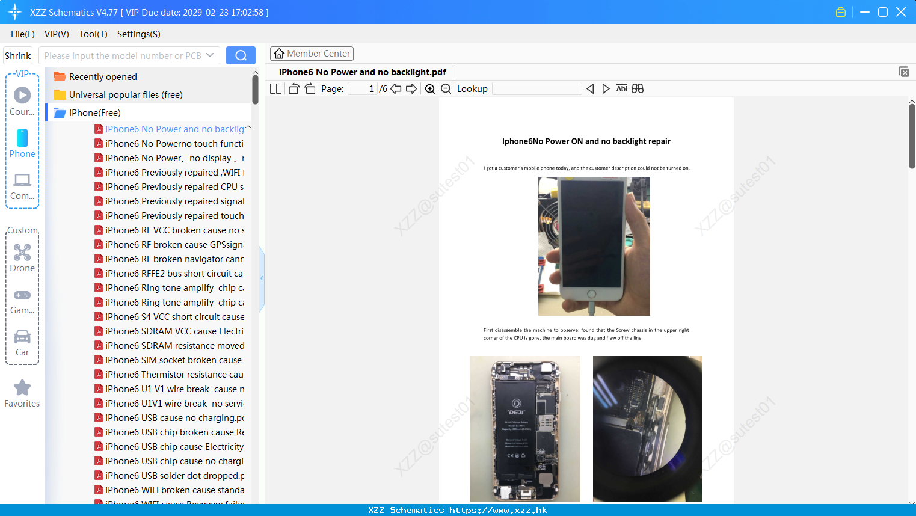Zoom in on the PDF
The width and height of the screenshot is (916, 516).
tap(430, 89)
